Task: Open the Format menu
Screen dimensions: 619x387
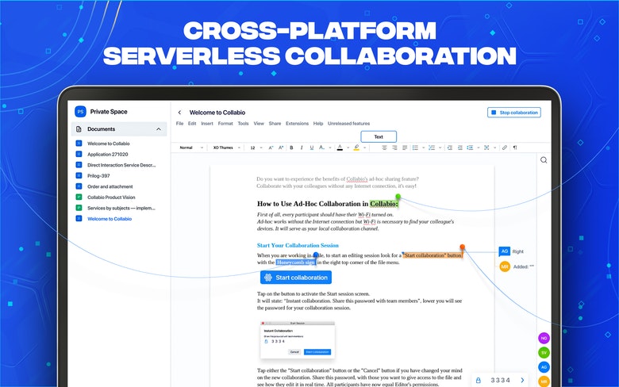Action: [225, 124]
